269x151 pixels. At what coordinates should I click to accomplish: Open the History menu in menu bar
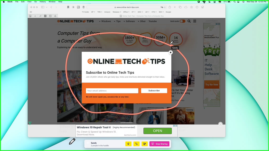point(43,2)
